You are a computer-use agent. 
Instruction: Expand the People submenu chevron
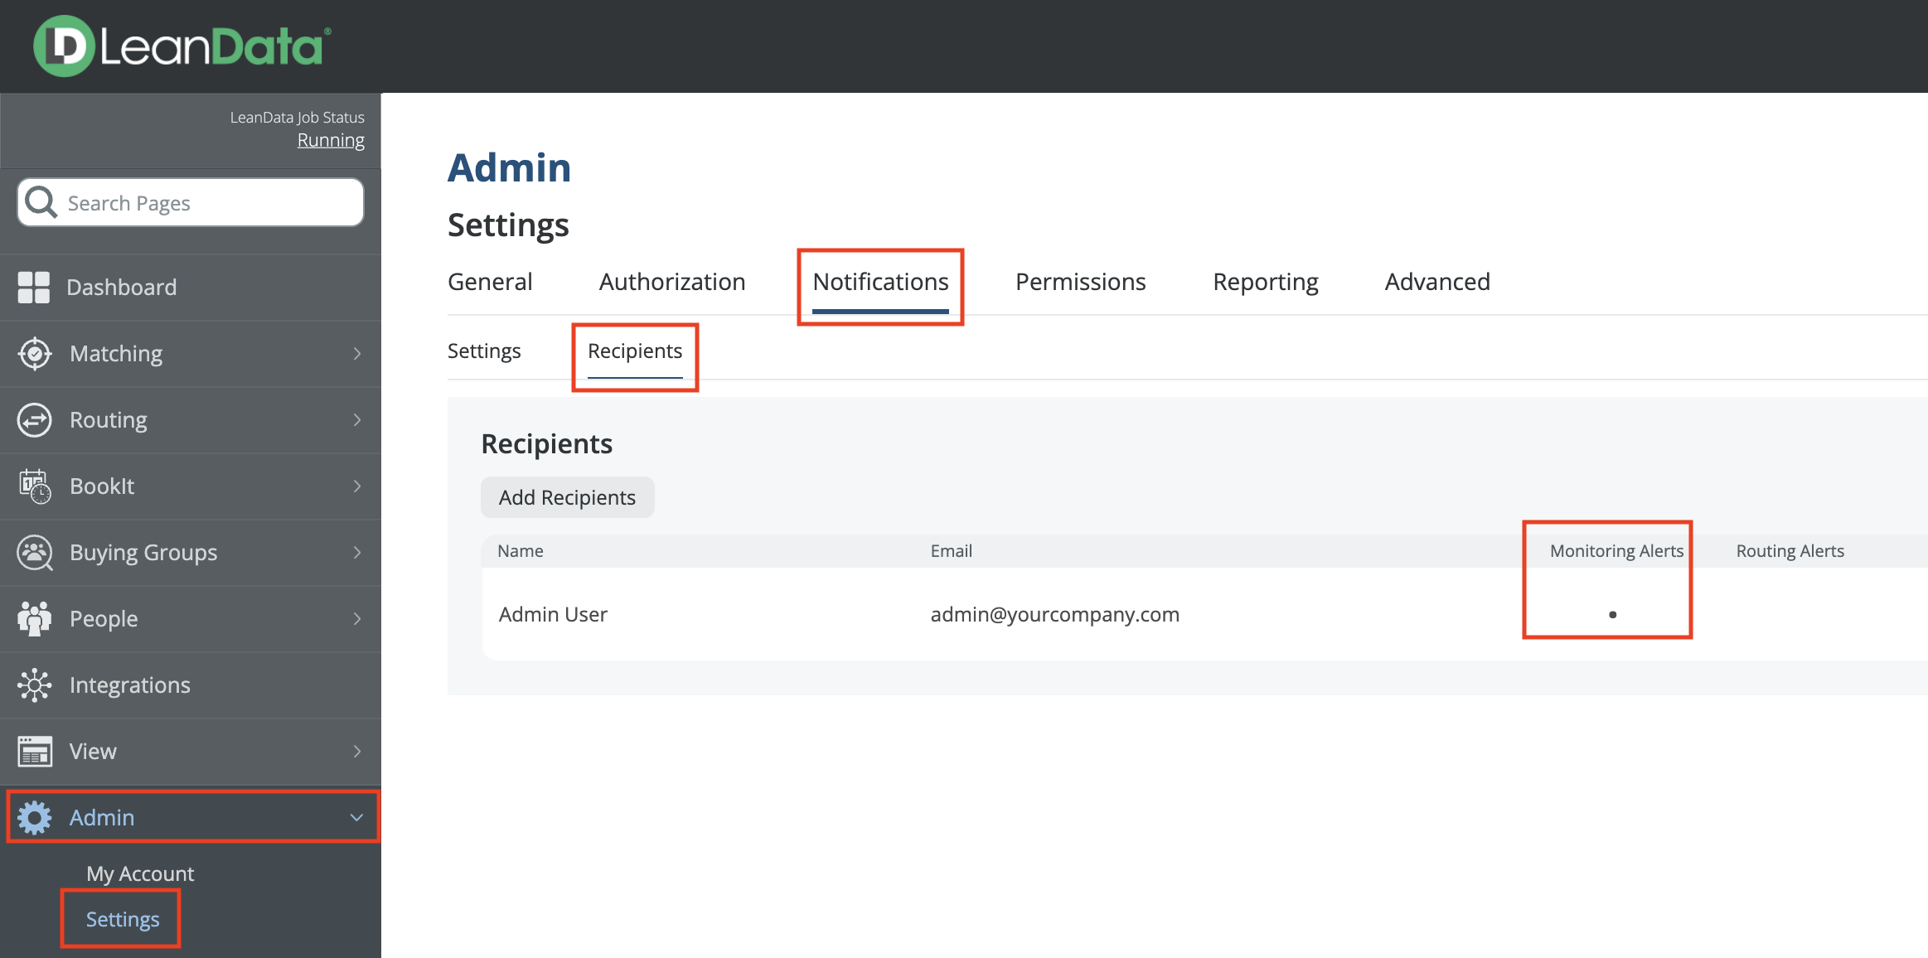coord(357,619)
